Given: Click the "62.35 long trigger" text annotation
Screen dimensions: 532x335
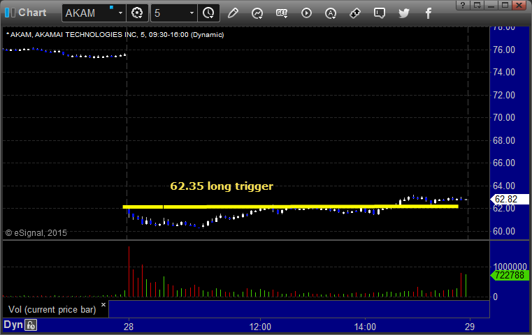Looking at the screenshot, I should [222, 186].
